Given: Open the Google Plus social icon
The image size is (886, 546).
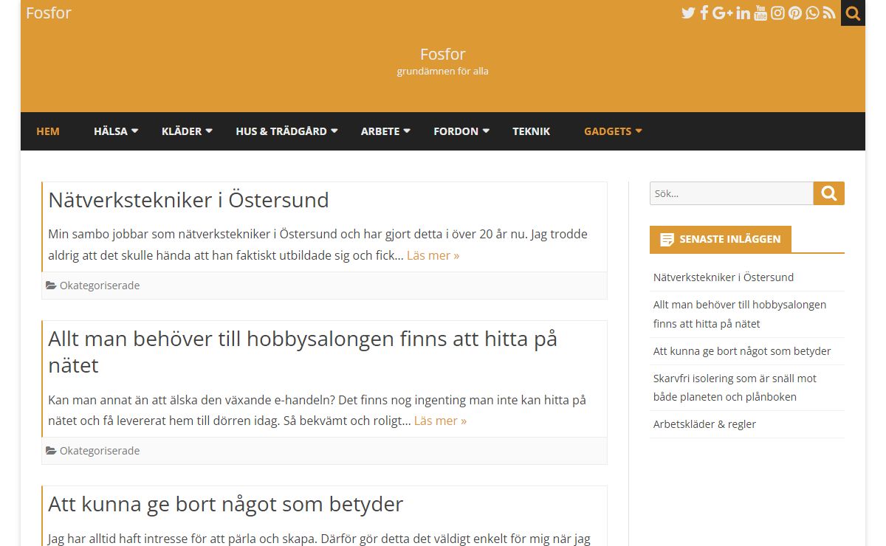Looking at the screenshot, I should (x=723, y=13).
